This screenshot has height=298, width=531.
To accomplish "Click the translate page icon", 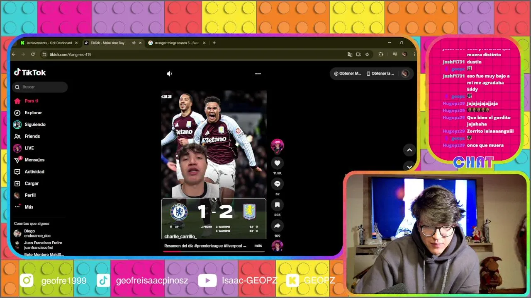I will (x=350, y=54).
